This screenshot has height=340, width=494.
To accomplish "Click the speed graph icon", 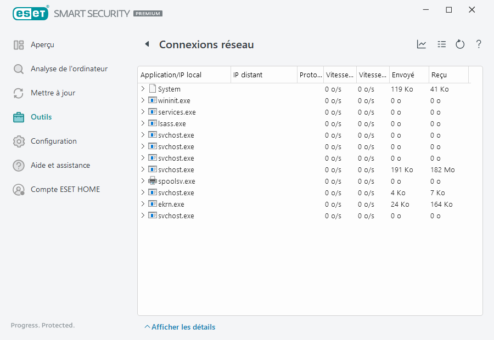I will pyautogui.click(x=422, y=44).
